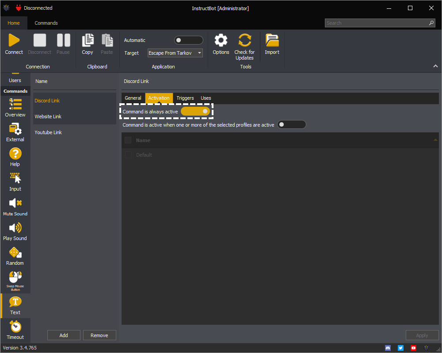The height and width of the screenshot is (353, 442).
Task: Open the General tab
Action: tap(133, 98)
